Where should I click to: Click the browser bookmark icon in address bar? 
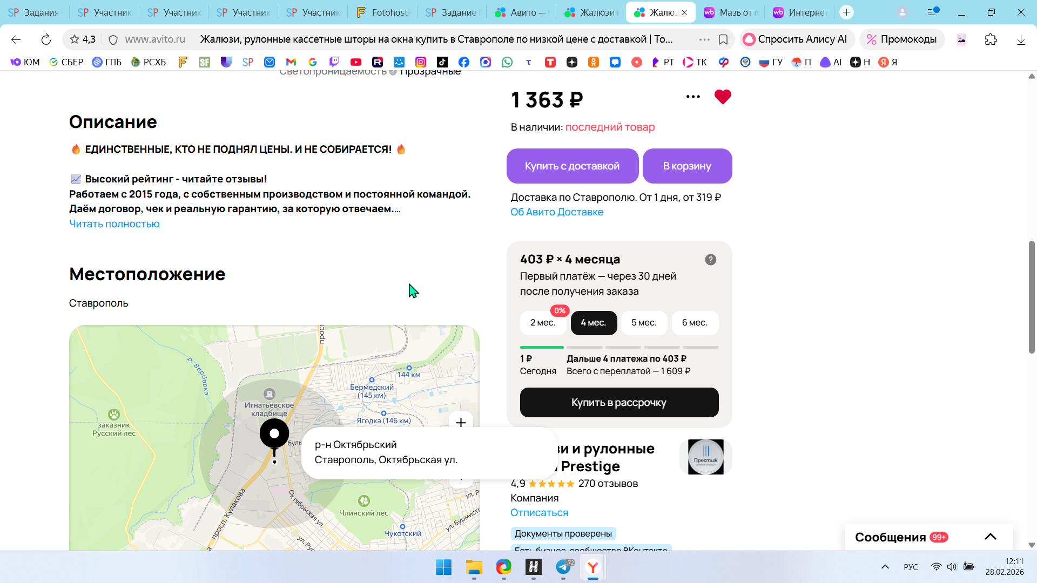(723, 39)
